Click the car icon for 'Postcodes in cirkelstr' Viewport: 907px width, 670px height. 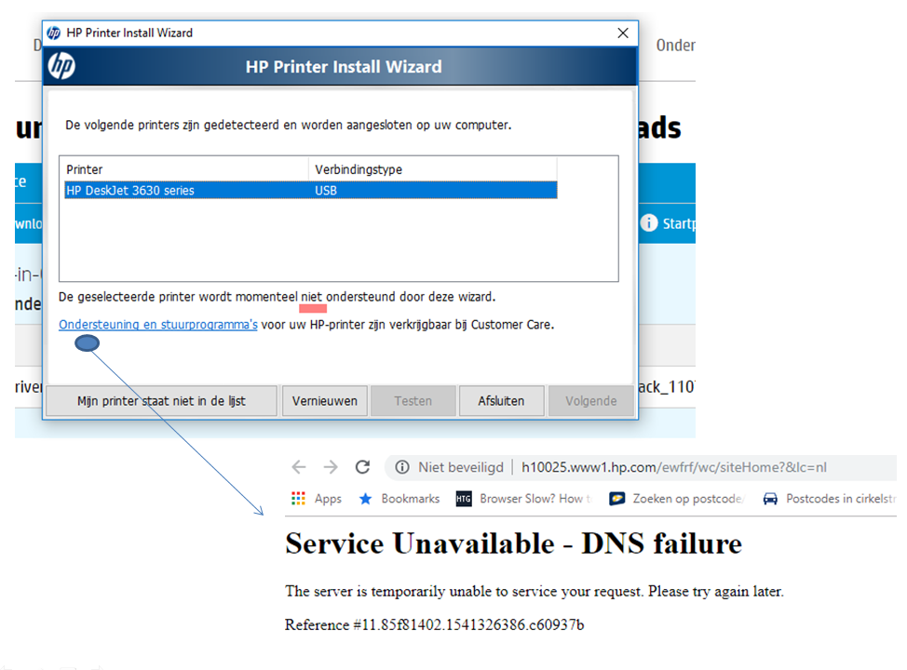click(x=770, y=499)
